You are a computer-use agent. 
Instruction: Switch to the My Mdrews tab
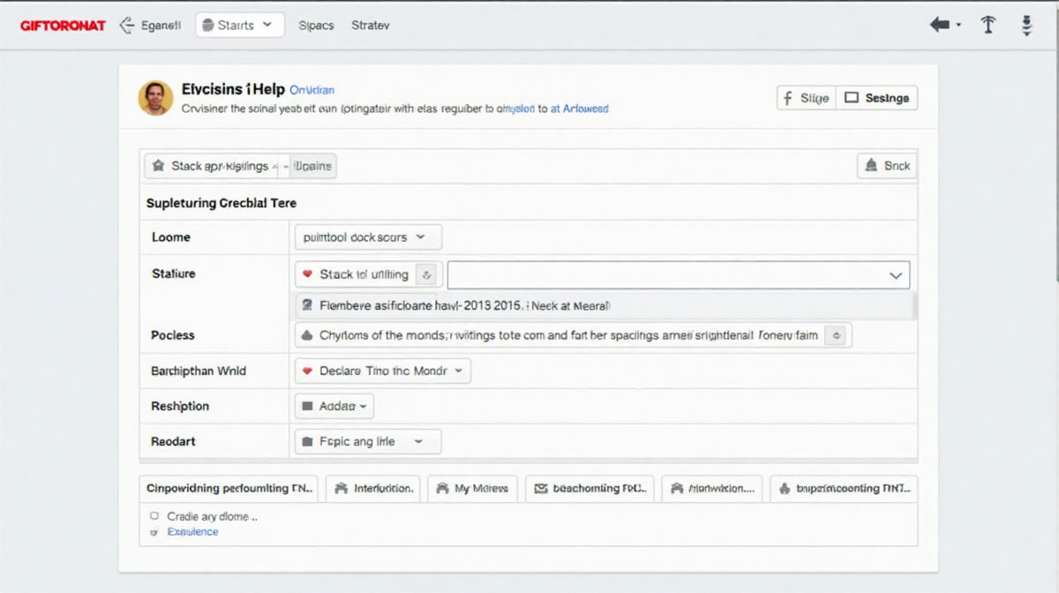[x=472, y=488]
